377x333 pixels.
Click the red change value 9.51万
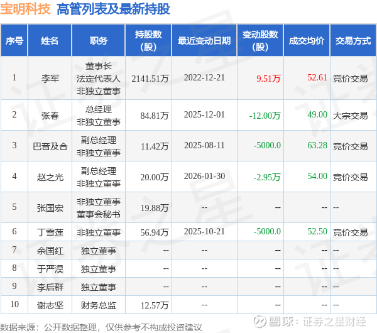click(x=268, y=79)
